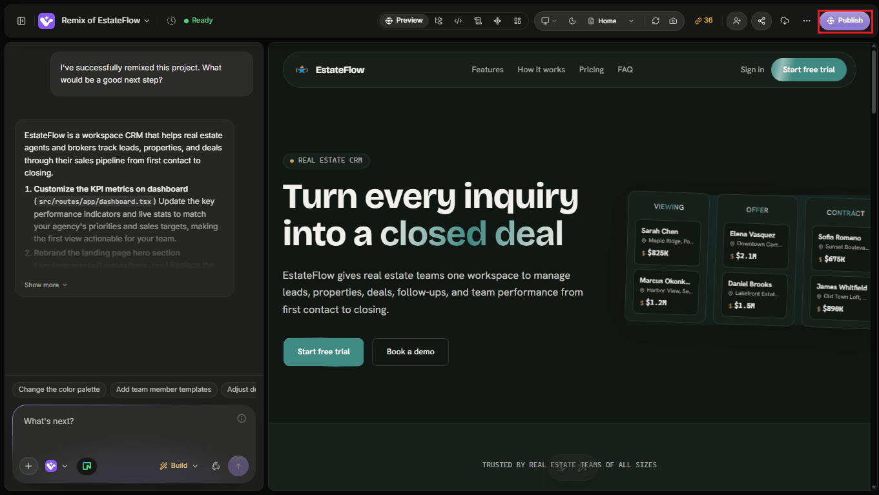The width and height of the screenshot is (879, 495).
Task: Open the code view icon
Action: pos(458,21)
